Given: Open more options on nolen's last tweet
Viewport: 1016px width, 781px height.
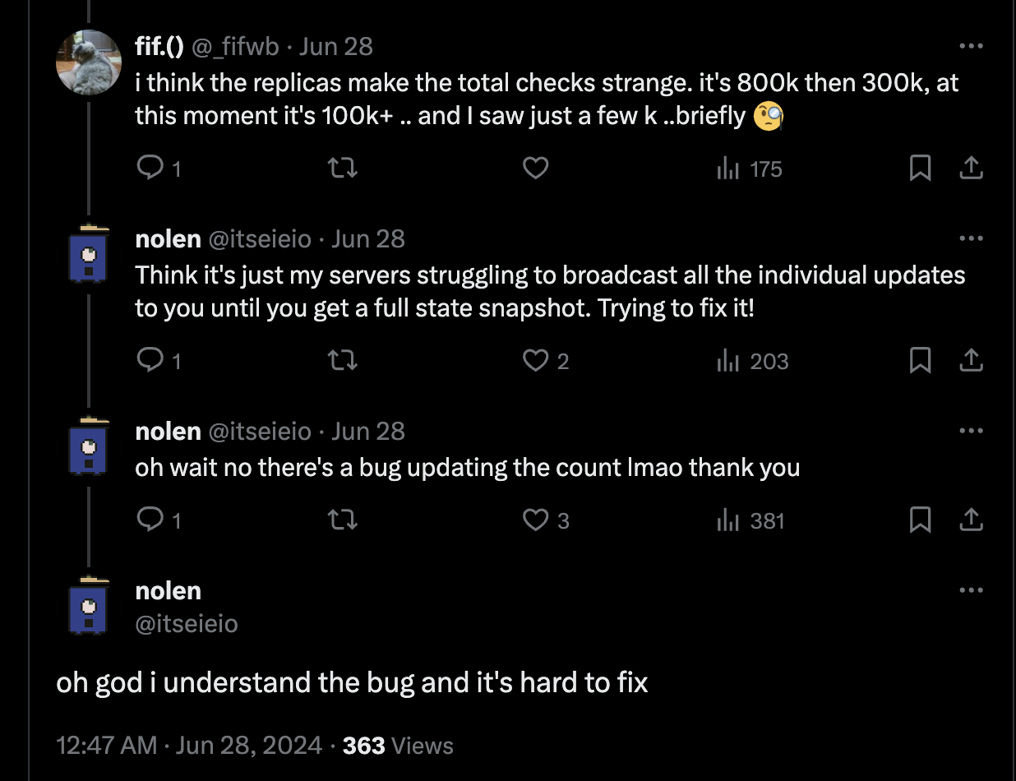Looking at the screenshot, I should (x=971, y=589).
